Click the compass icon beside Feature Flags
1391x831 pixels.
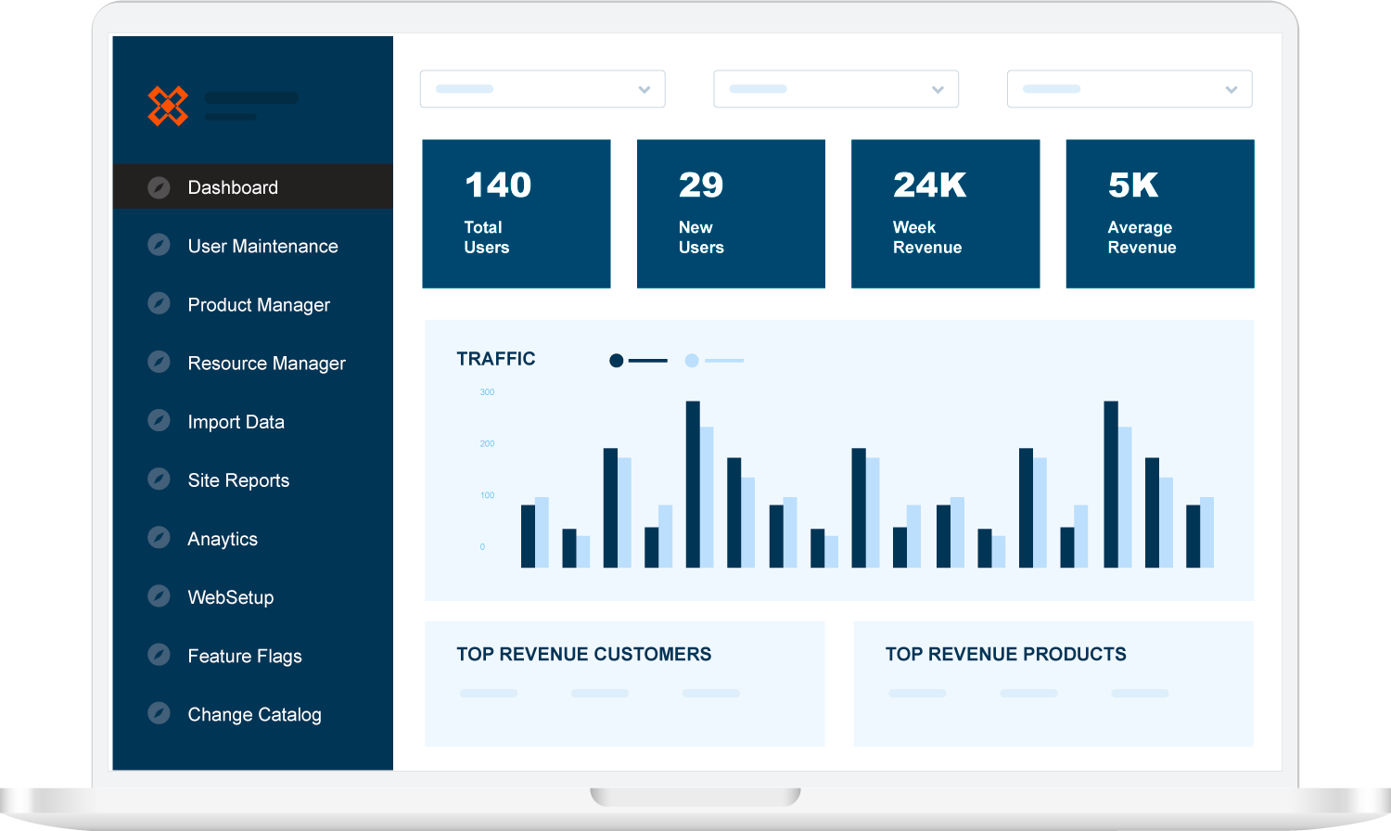(160, 655)
